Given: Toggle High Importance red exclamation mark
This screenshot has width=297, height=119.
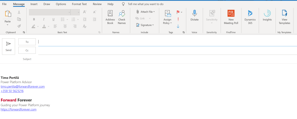Looking at the screenshot, I should [178, 19].
